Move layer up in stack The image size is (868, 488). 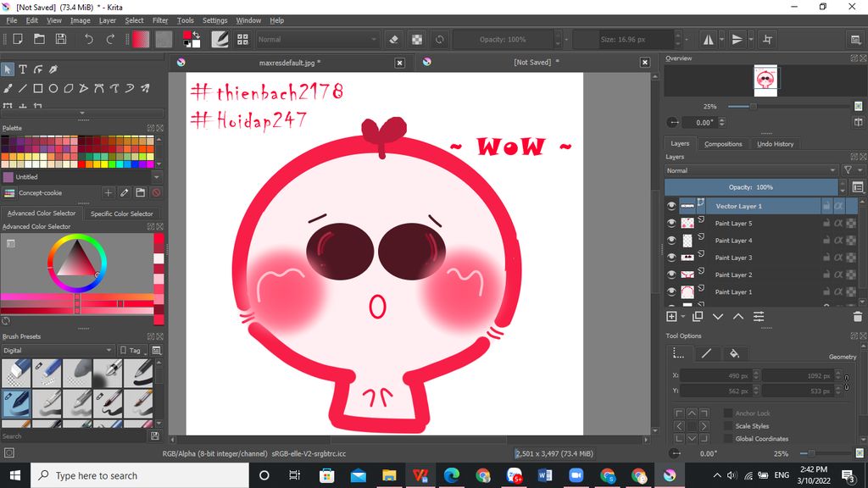[x=738, y=316]
